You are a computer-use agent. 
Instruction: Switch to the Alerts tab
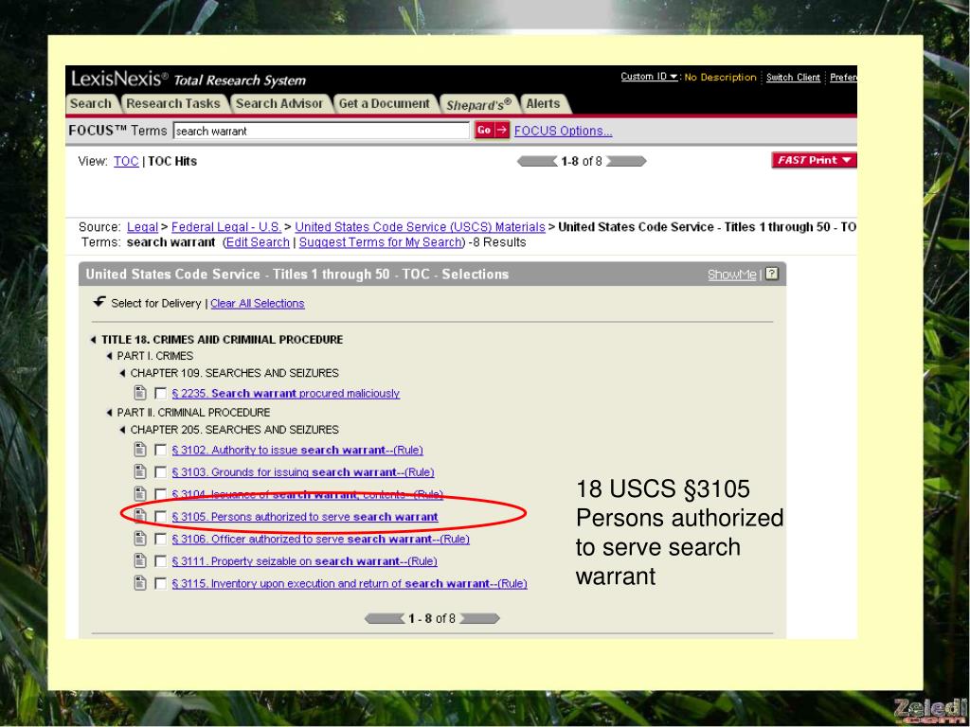coord(543,104)
